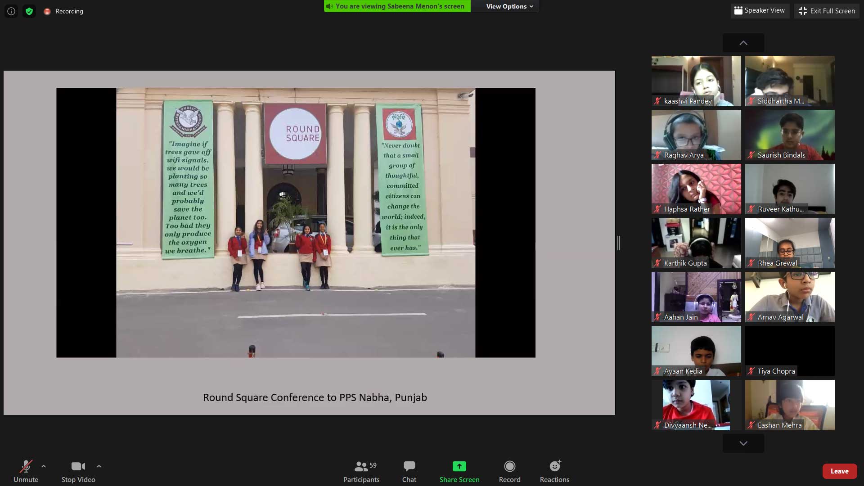Click the shared slide photo of students
The width and height of the screenshot is (864, 487).
tap(296, 223)
